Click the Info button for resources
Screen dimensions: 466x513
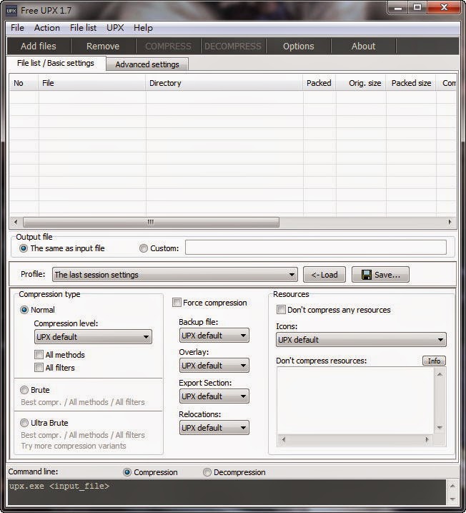click(434, 361)
